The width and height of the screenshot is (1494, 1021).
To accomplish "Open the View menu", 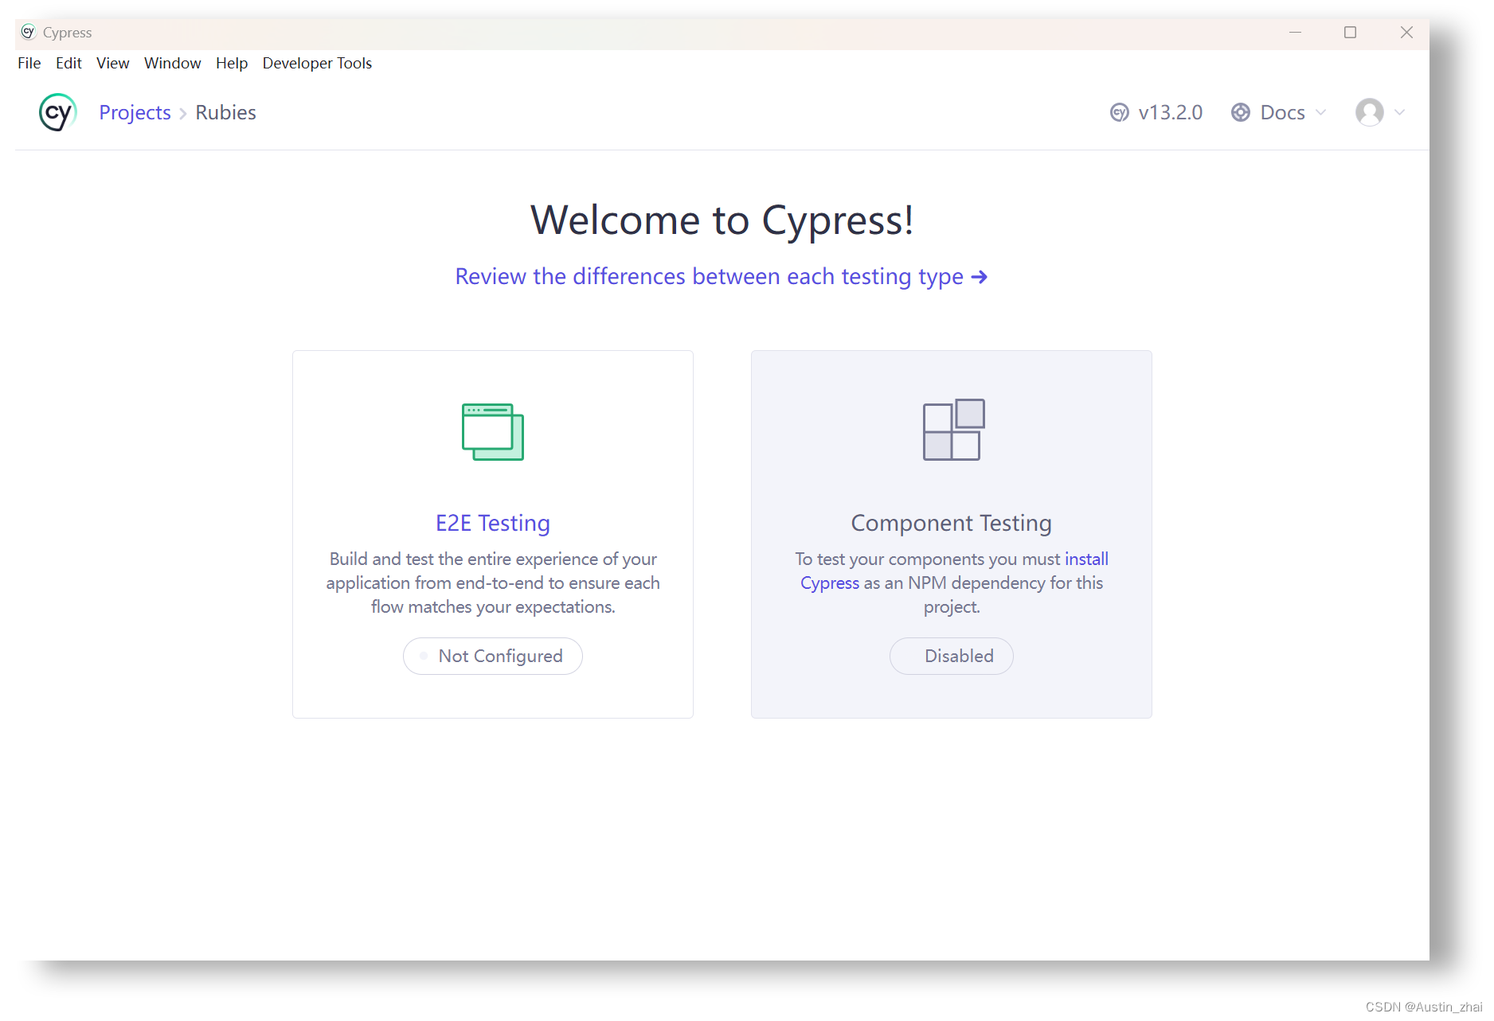I will click(112, 63).
